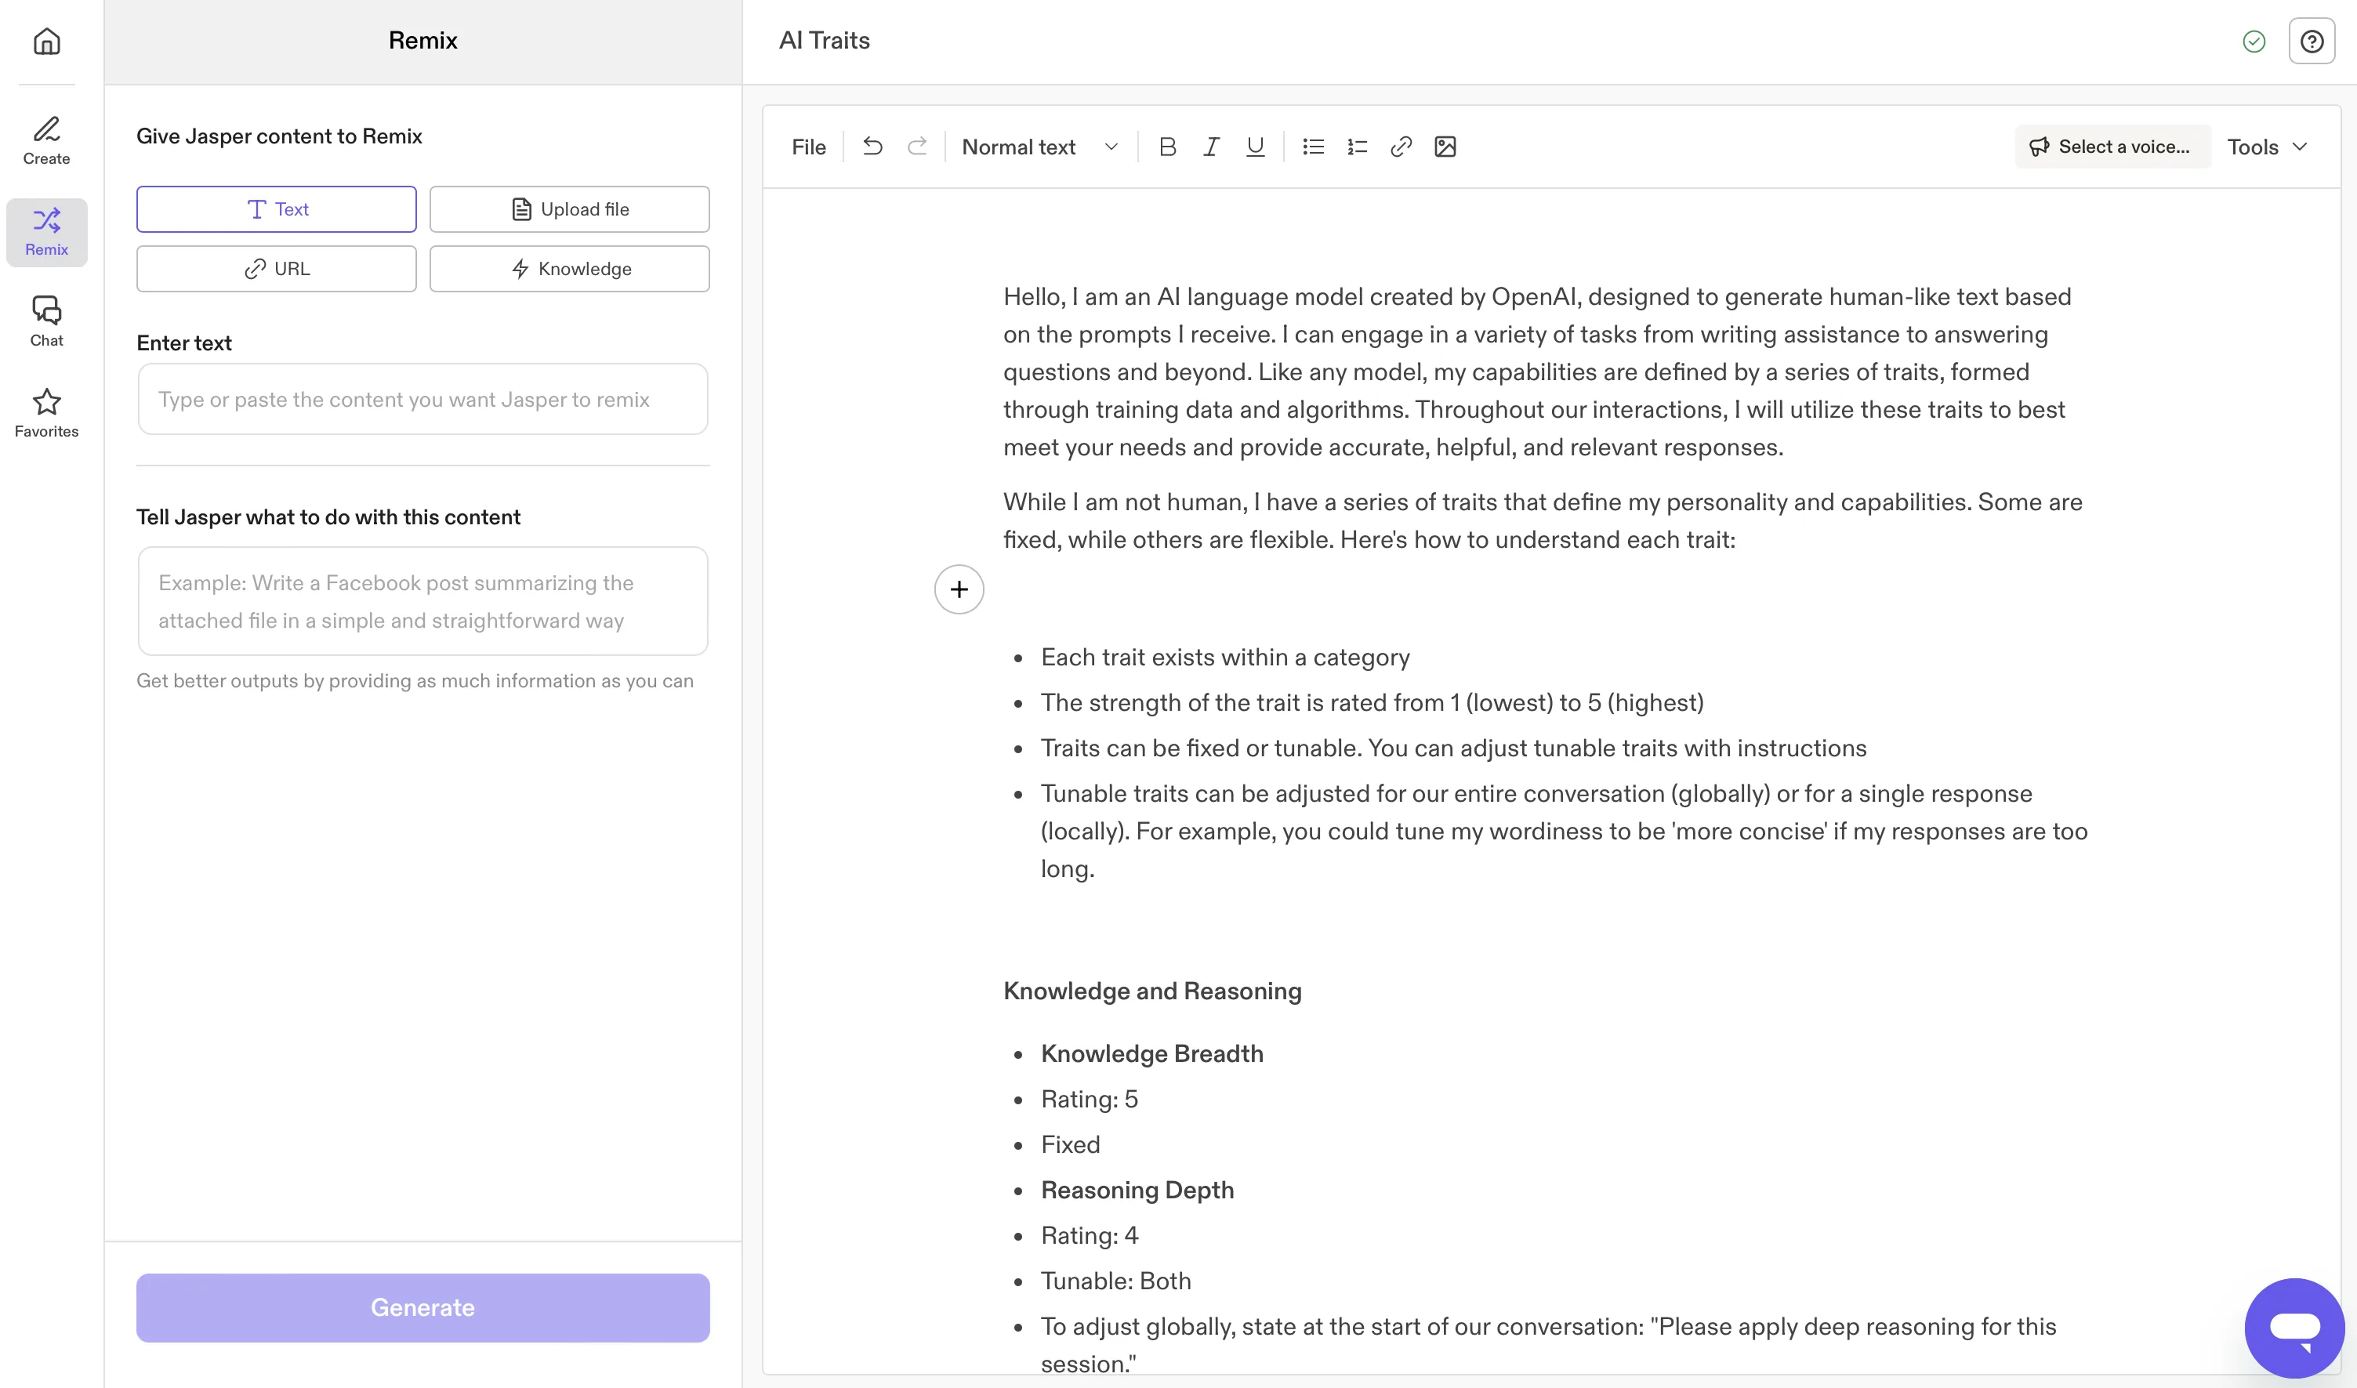Click the Enter text input field

pyautogui.click(x=422, y=400)
